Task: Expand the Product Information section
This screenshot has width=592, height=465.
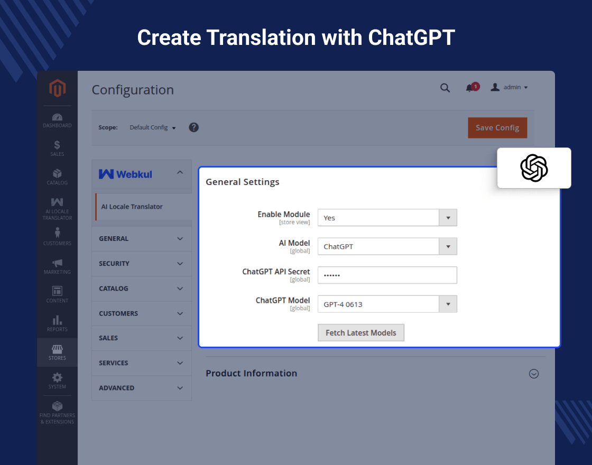Action: pos(534,374)
